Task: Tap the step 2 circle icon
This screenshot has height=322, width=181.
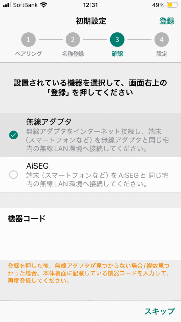Action: [73, 40]
